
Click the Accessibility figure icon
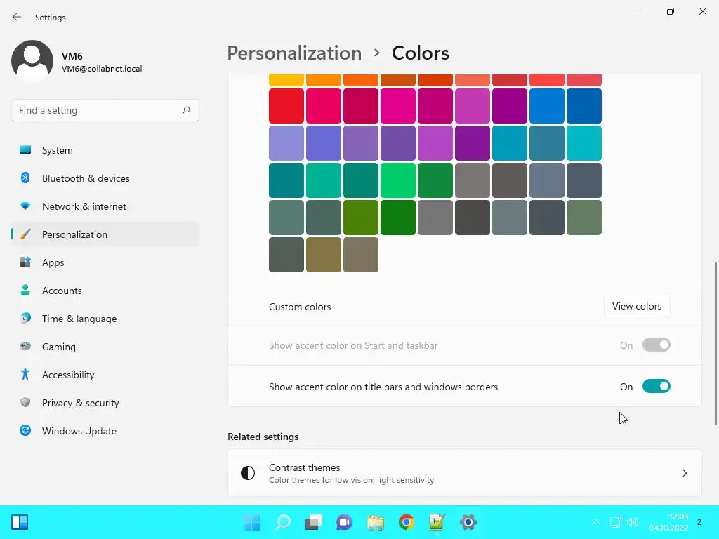[25, 375]
